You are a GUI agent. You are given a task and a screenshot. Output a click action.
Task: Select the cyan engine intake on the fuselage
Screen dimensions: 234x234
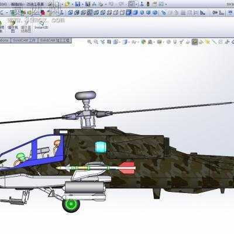tap(101, 147)
